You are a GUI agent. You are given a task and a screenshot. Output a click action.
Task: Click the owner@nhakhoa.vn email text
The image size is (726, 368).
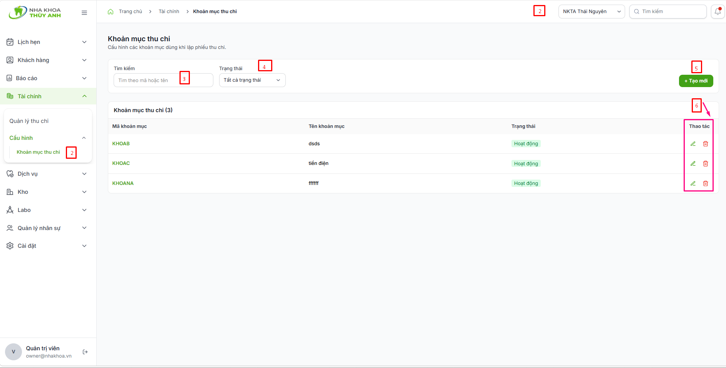49,356
